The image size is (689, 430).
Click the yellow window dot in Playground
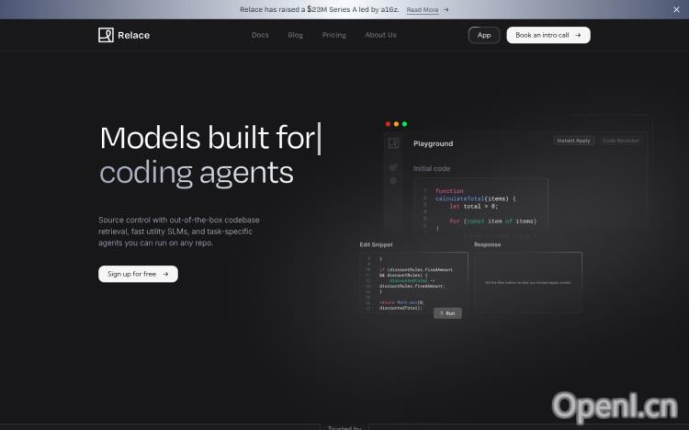pos(396,124)
